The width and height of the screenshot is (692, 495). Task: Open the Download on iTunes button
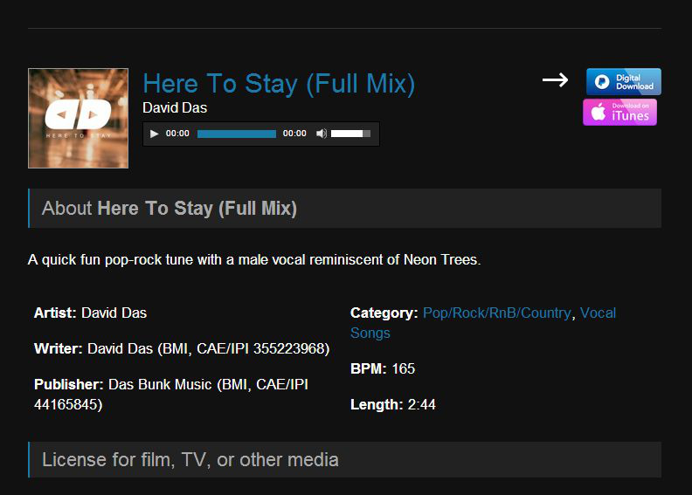(619, 112)
